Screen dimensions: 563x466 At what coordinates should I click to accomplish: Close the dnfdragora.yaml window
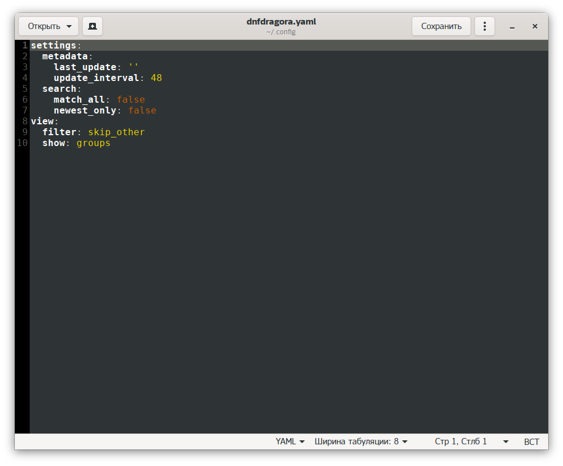coord(534,26)
